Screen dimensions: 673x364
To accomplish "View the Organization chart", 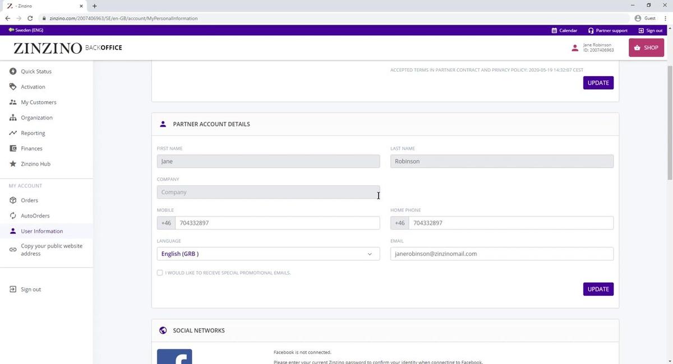I will click(x=36, y=118).
